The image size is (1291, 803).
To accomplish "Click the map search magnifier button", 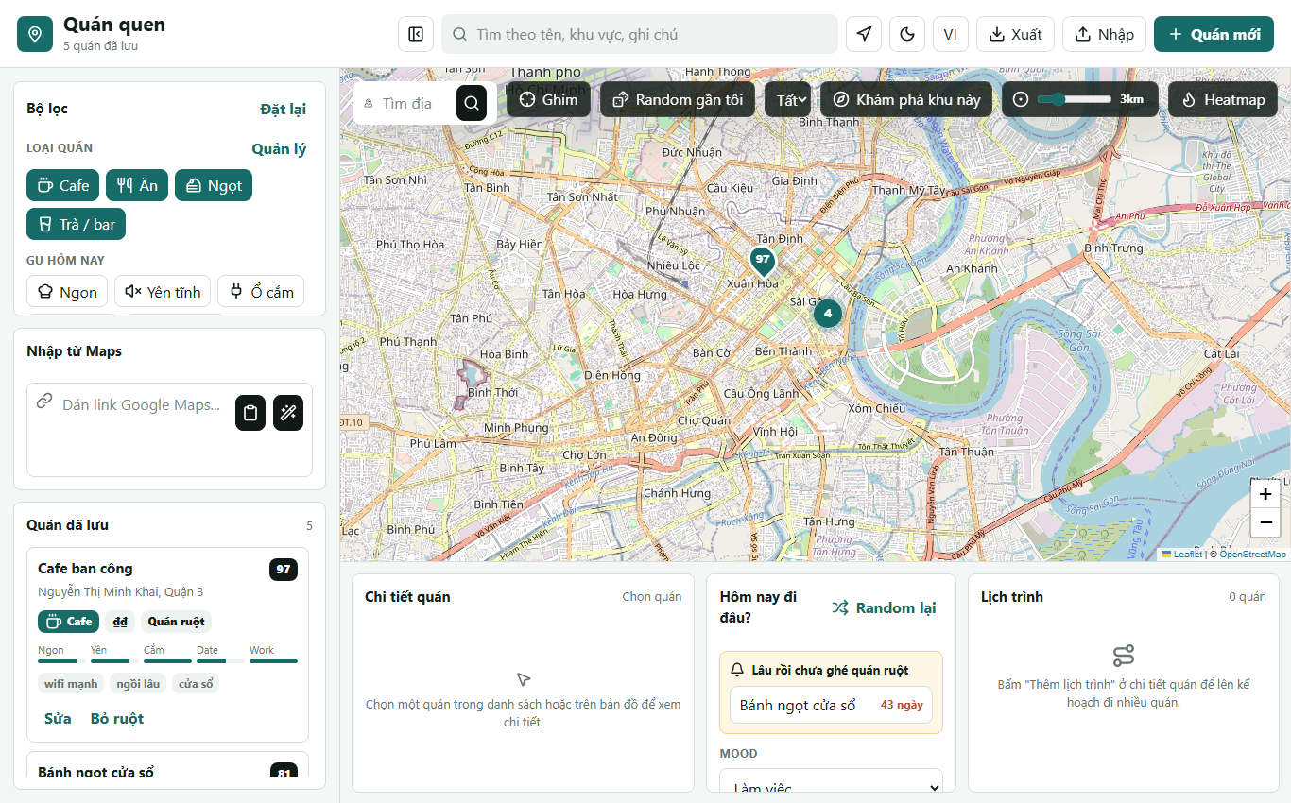I will [472, 103].
